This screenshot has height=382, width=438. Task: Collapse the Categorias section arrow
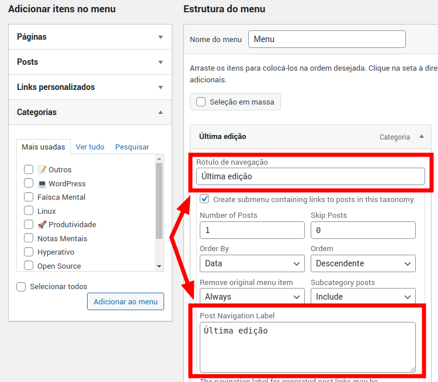[161, 112]
